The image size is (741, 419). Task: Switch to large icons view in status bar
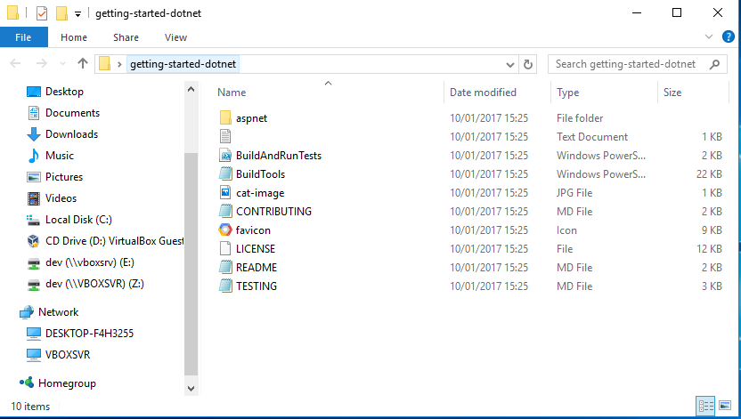click(726, 407)
